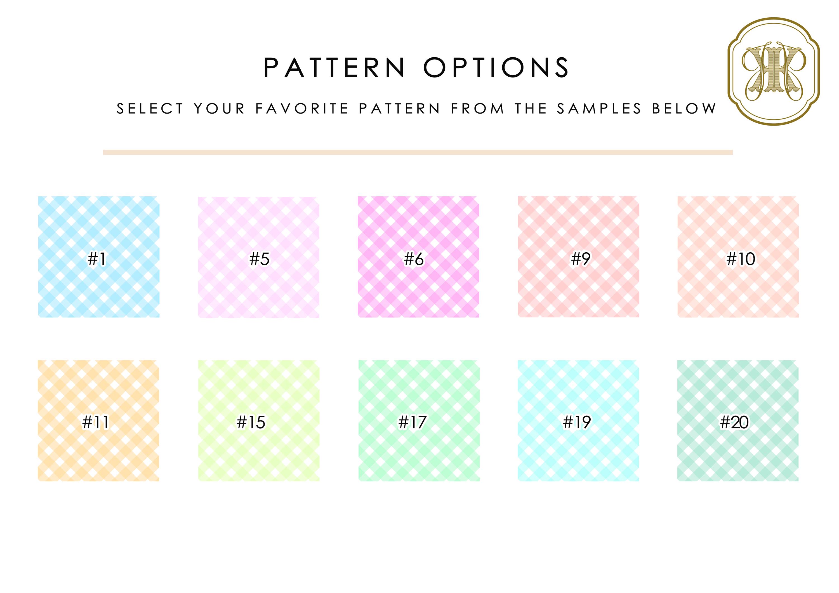Click the #6 label text
Viewport: 839px width, 593px height.
point(414,259)
